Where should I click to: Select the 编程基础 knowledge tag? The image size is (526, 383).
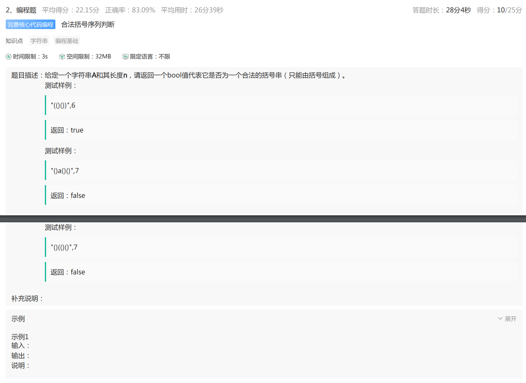click(x=67, y=41)
